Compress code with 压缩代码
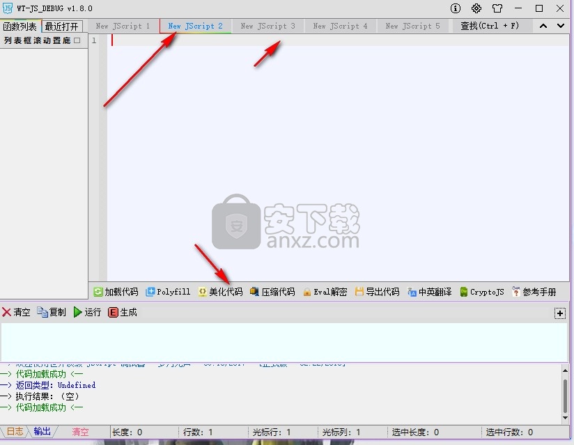Viewport: 574px width, 445px height. tap(272, 292)
